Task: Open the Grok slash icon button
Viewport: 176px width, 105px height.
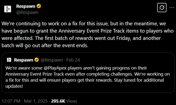Action: click(162, 8)
